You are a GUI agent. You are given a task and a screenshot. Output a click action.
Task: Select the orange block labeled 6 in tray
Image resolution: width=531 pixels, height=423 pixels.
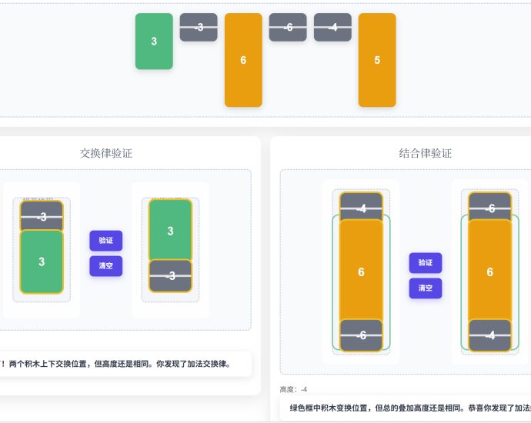243,60
